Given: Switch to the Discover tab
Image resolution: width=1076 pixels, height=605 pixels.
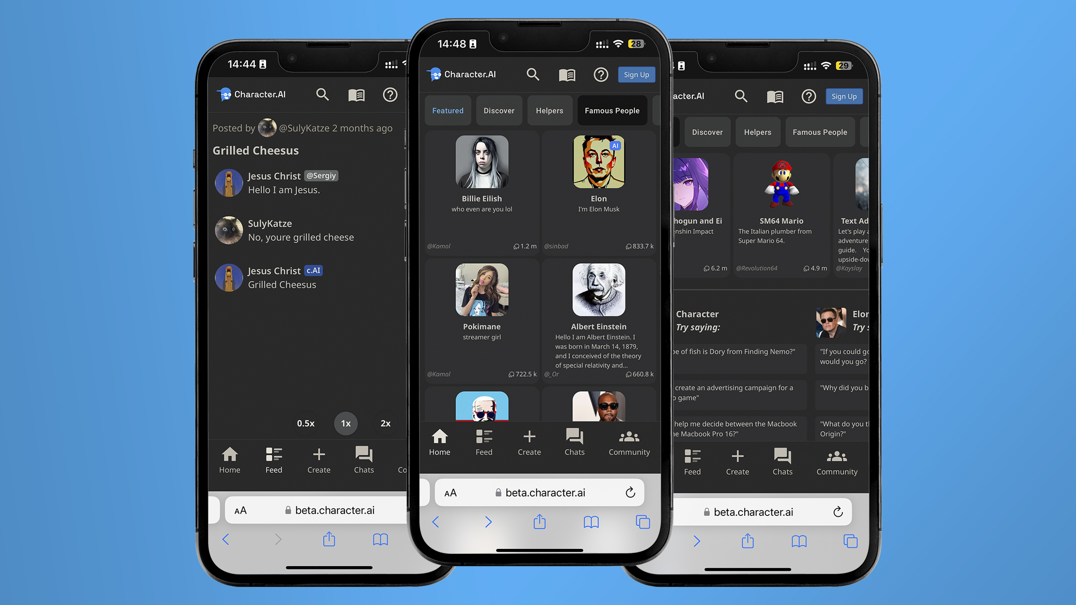Looking at the screenshot, I should pos(499,110).
